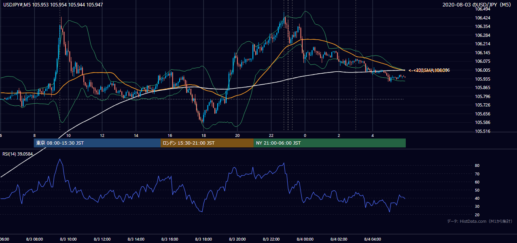Click the 8/3 22:00 date label
The width and height of the screenshot is (517, 243).
point(271,239)
